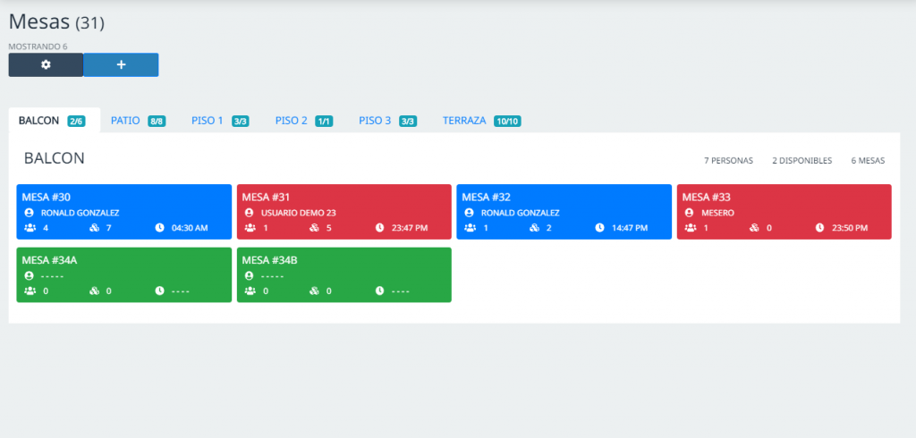Screen dimensions: 916x438
Task: Click the gear settings icon button
Action: (x=46, y=65)
